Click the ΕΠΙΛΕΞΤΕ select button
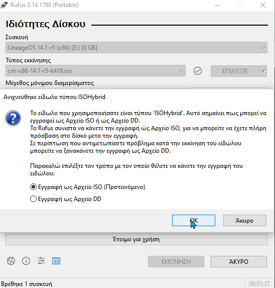This screenshot has height=288, width=275. pos(235,71)
